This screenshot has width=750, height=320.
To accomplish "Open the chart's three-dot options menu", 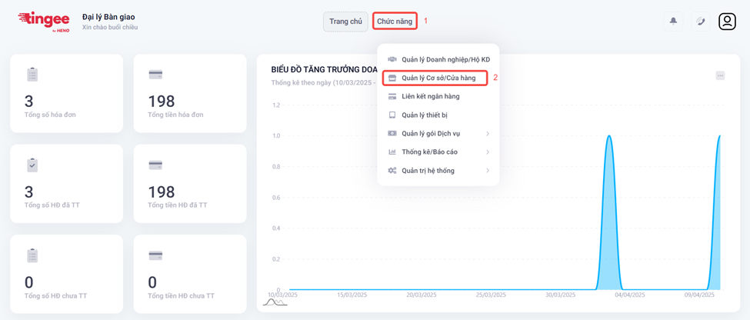I will (720, 75).
